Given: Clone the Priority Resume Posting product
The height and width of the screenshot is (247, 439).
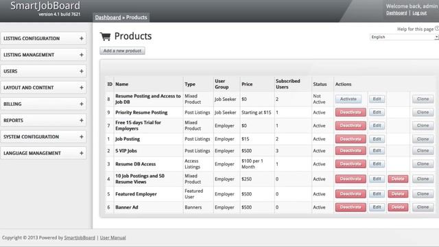Looking at the screenshot, I should click(x=423, y=113).
